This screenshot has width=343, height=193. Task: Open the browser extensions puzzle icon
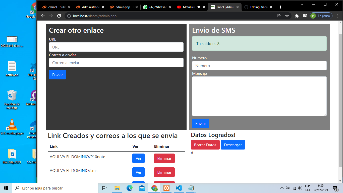(297, 16)
